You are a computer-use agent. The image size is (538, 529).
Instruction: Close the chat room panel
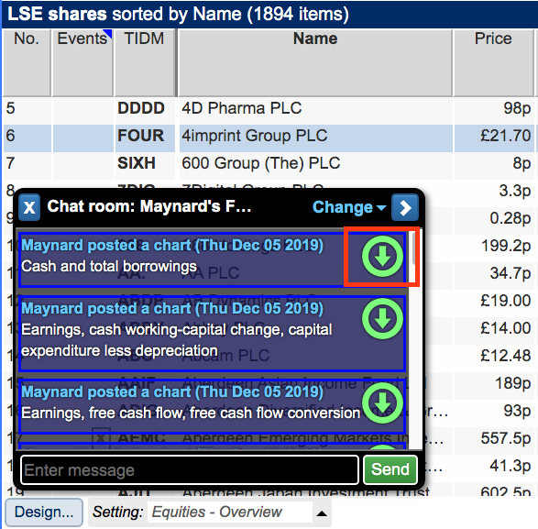click(29, 207)
